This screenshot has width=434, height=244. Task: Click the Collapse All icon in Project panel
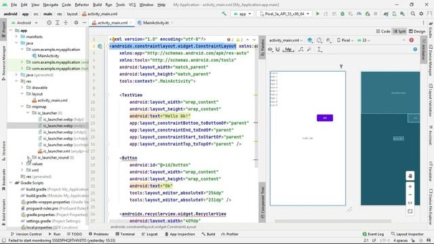tap(66, 22)
